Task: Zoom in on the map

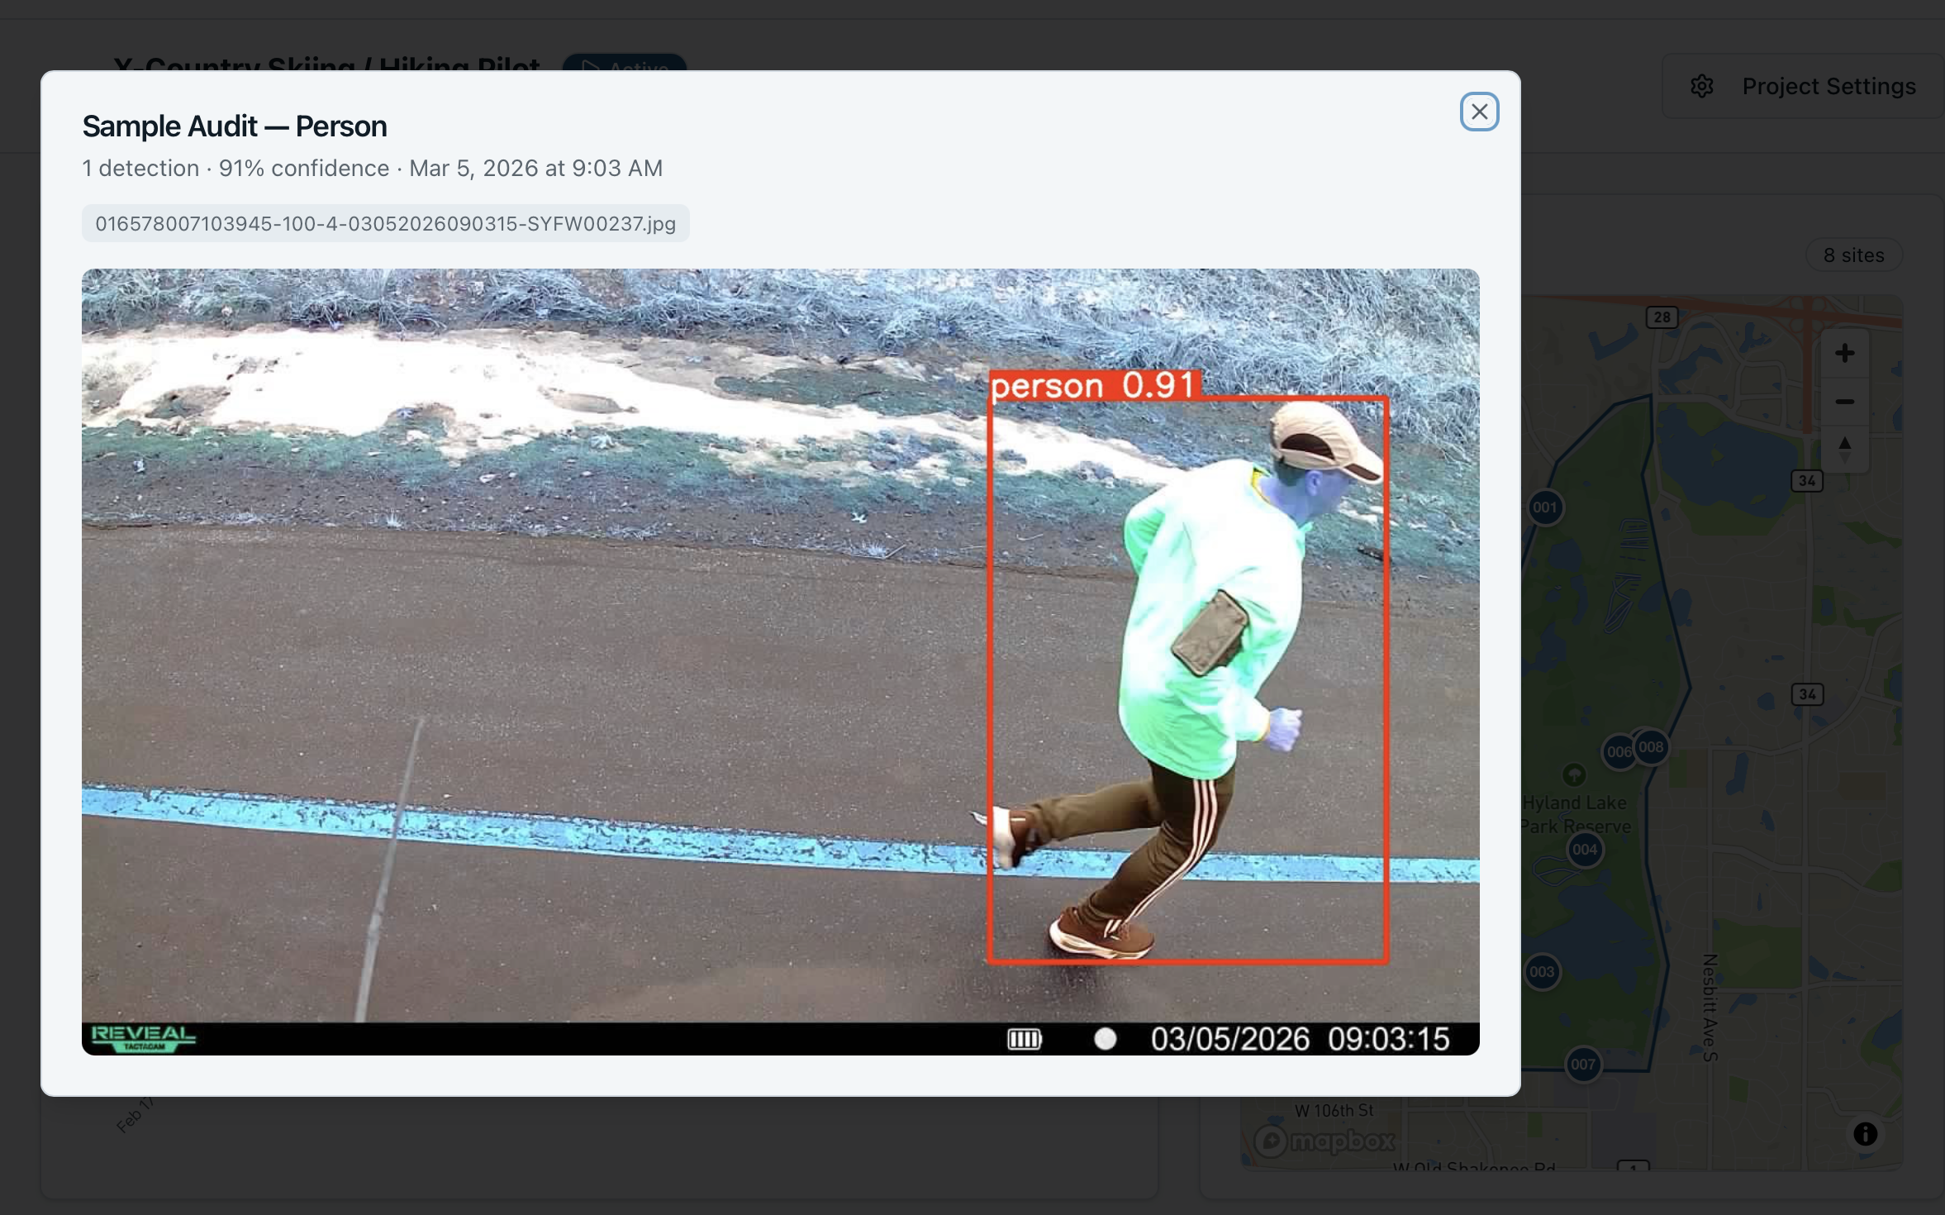Action: (x=1844, y=354)
